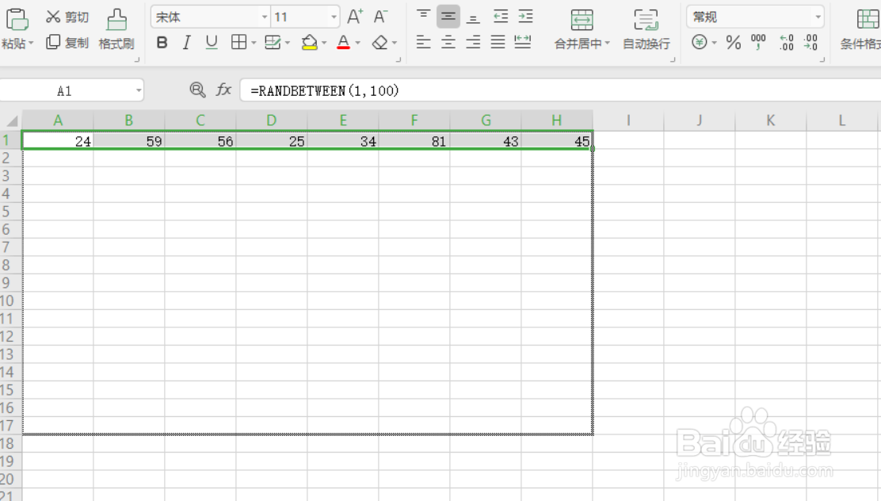Click the formula bar zoom/search icon
The image size is (881, 501).
coord(197,90)
